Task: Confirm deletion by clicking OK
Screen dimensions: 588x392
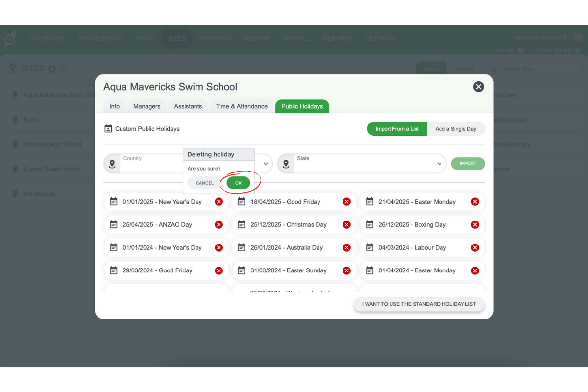Action: tap(238, 183)
